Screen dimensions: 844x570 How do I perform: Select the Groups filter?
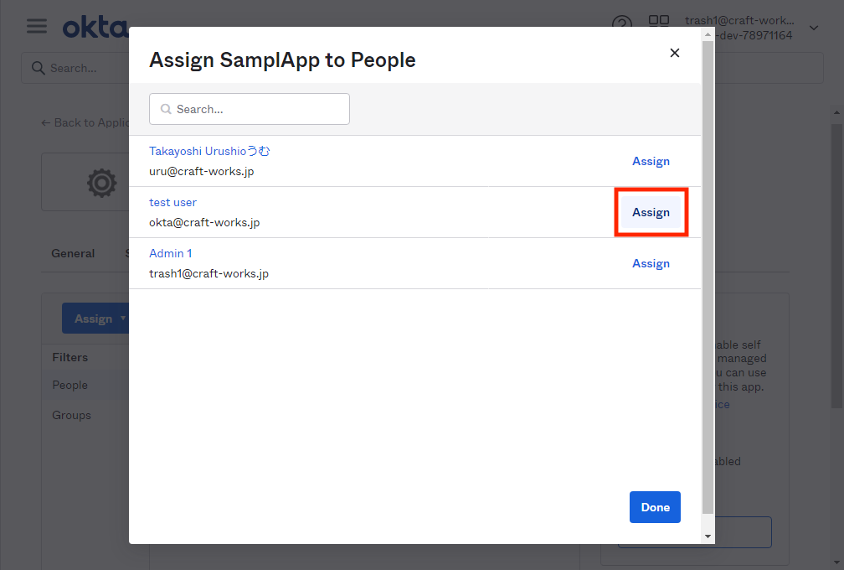click(x=72, y=416)
